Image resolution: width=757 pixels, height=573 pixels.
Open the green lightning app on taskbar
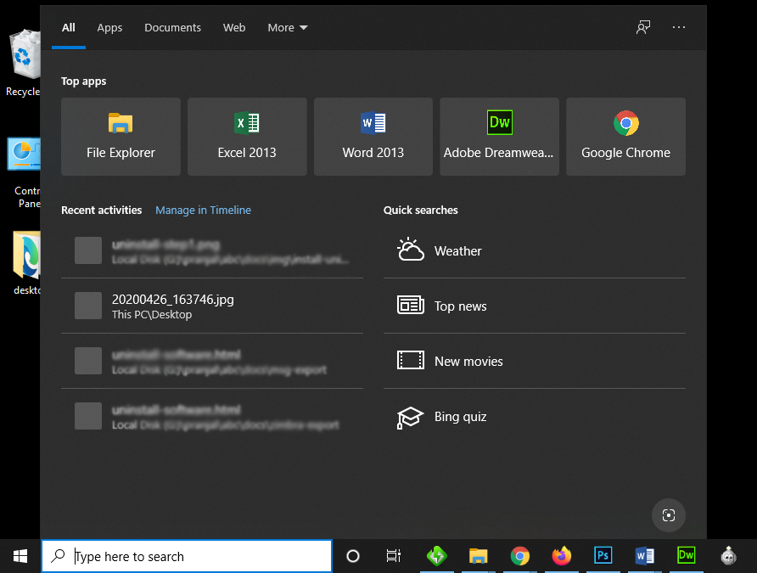437,556
